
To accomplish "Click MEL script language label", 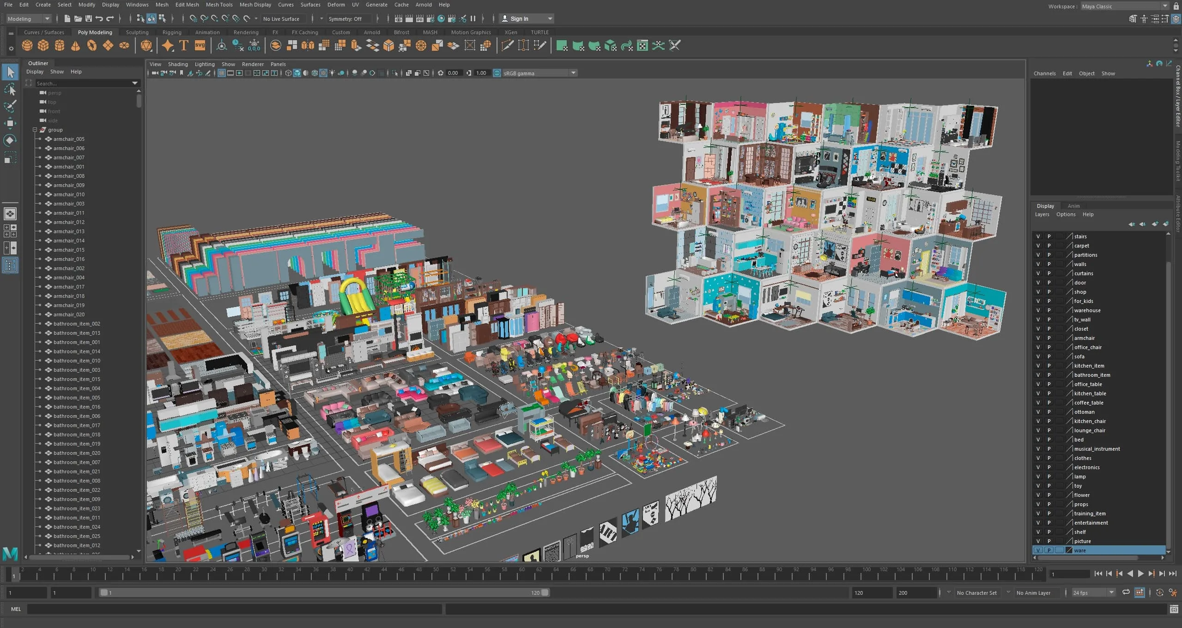I will (x=16, y=609).
